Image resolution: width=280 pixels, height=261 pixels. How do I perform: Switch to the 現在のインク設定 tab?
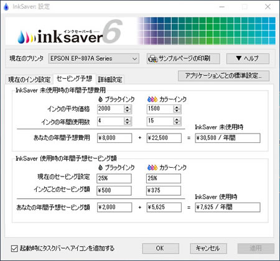coord(29,80)
